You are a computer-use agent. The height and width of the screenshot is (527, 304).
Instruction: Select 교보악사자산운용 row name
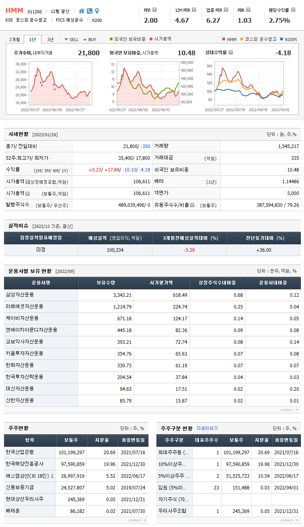(25, 342)
